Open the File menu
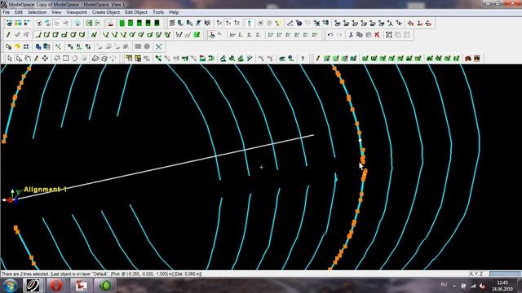Viewport: 522px width, 293px height. [6, 12]
